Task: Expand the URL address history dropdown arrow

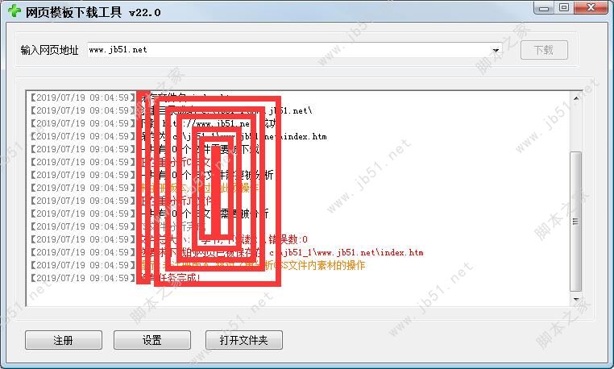Action: point(496,50)
